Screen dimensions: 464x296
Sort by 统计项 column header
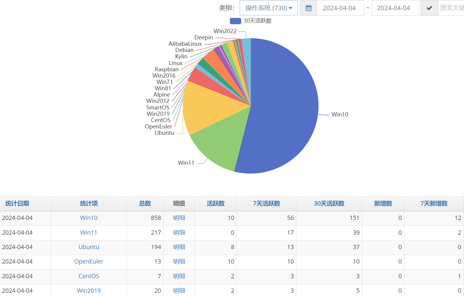click(x=89, y=203)
